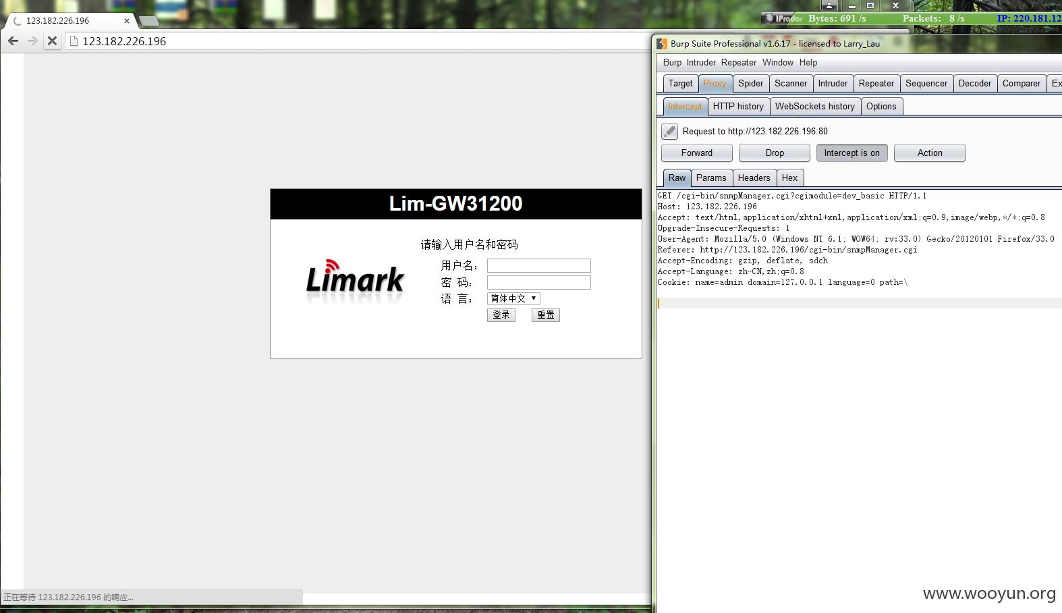Click the browser address bar
The height and width of the screenshot is (613, 1062).
358,41
